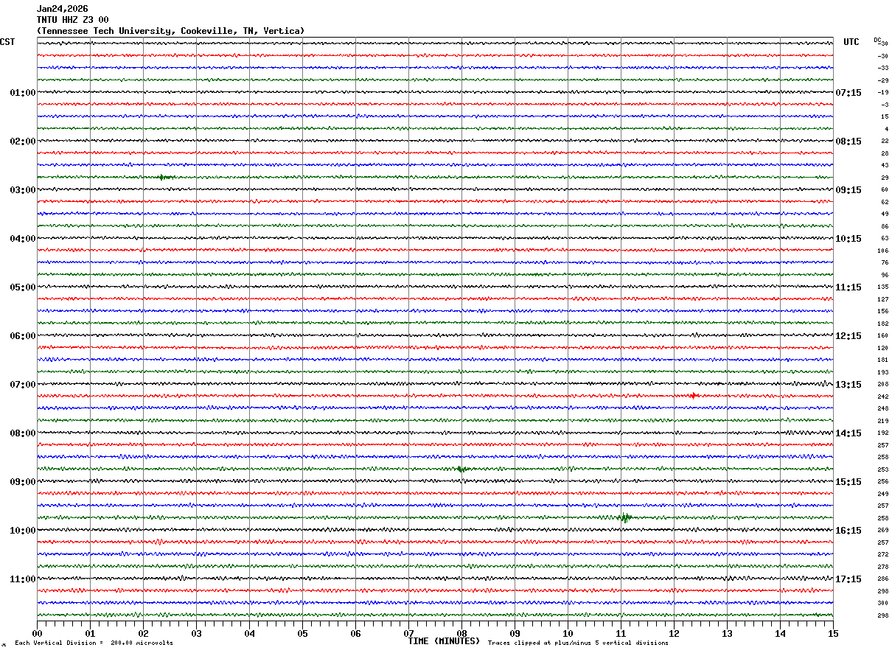Click the 09:00 CST time label
892x653 pixels.
pos(23,482)
